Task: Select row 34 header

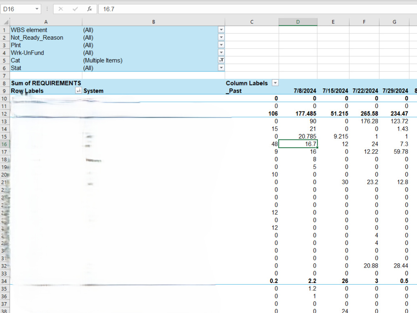Action: [x=5, y=281]
